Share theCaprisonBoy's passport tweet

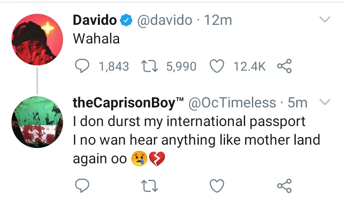(x=284, y=185)
